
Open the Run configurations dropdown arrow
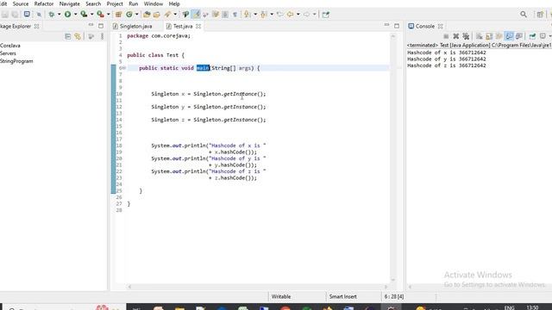[x=75, y=15]
